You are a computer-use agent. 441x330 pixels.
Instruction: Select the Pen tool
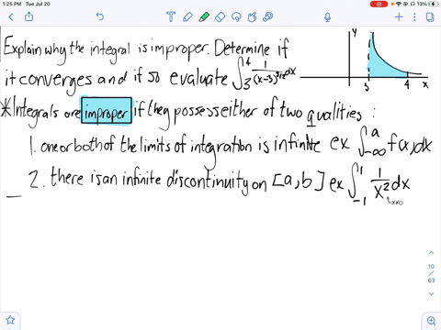[187, 16]
